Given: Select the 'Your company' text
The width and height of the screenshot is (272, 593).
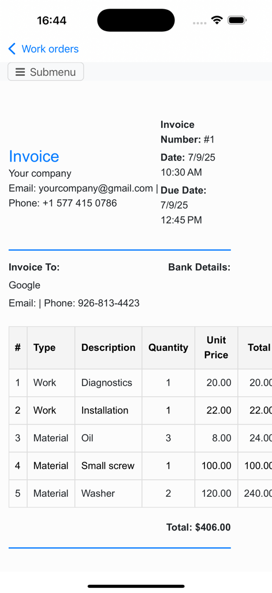Looking at the screenshot, I should [x=40, y=173].
